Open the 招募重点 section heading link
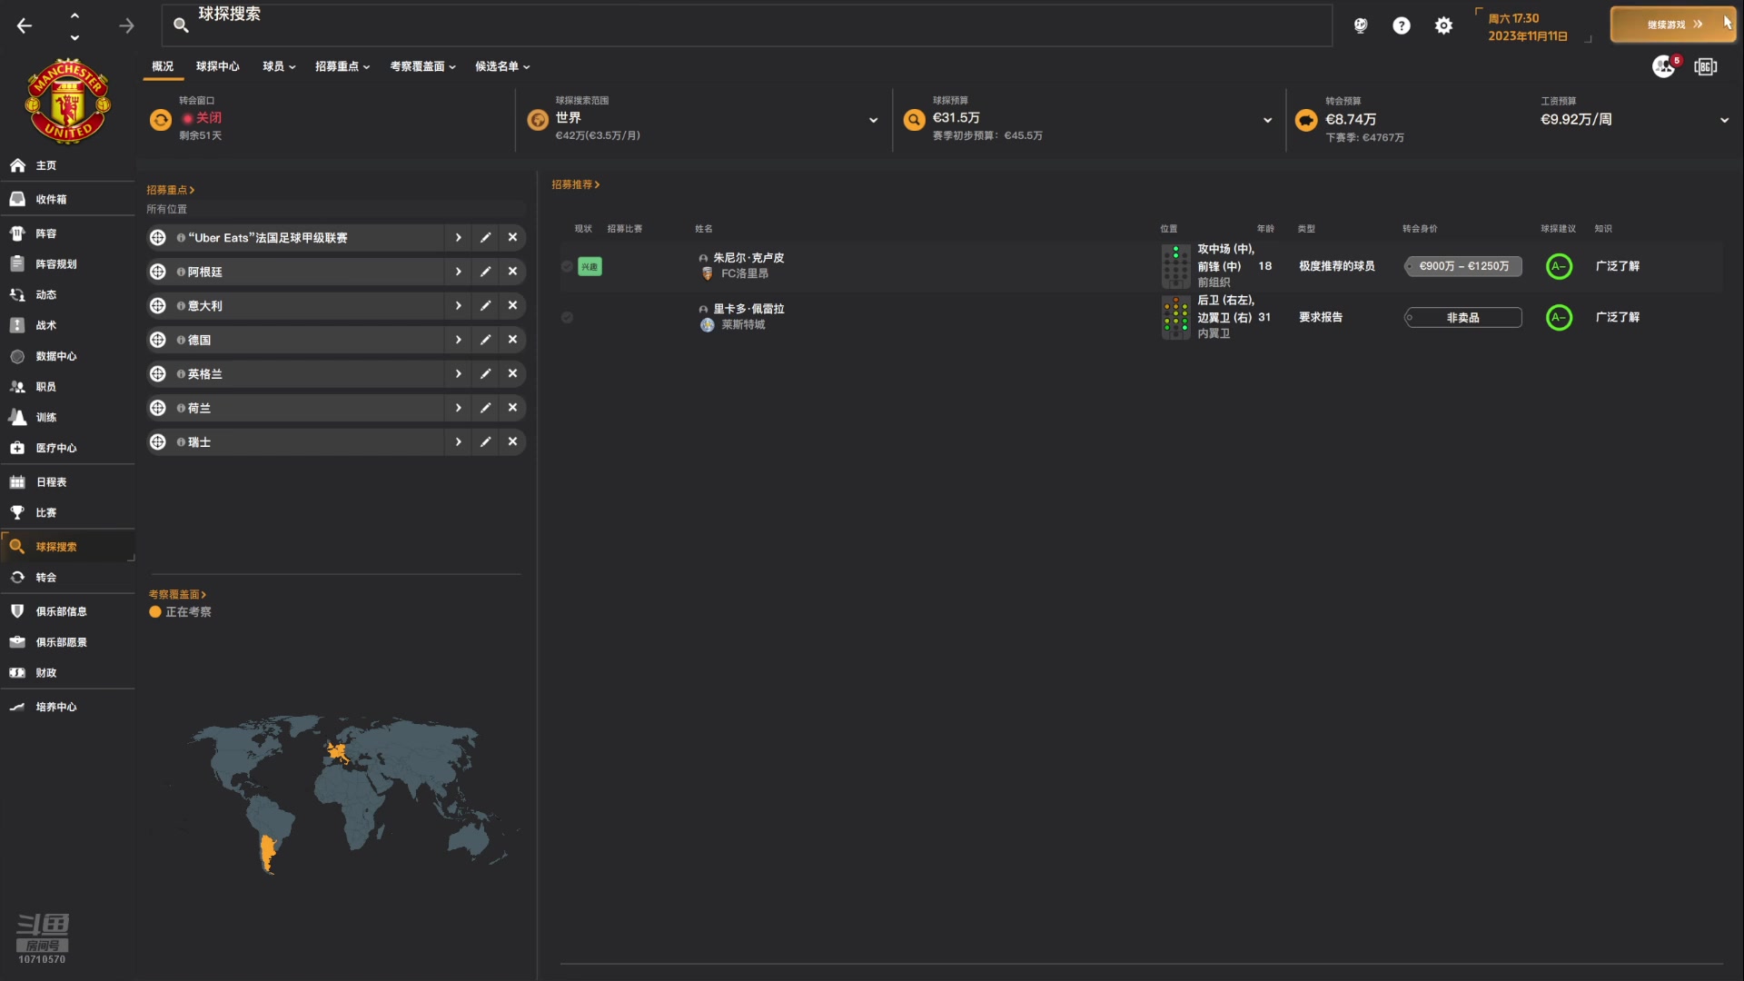The height and width of the screenshot is (981, 1744). coord(171,190)
